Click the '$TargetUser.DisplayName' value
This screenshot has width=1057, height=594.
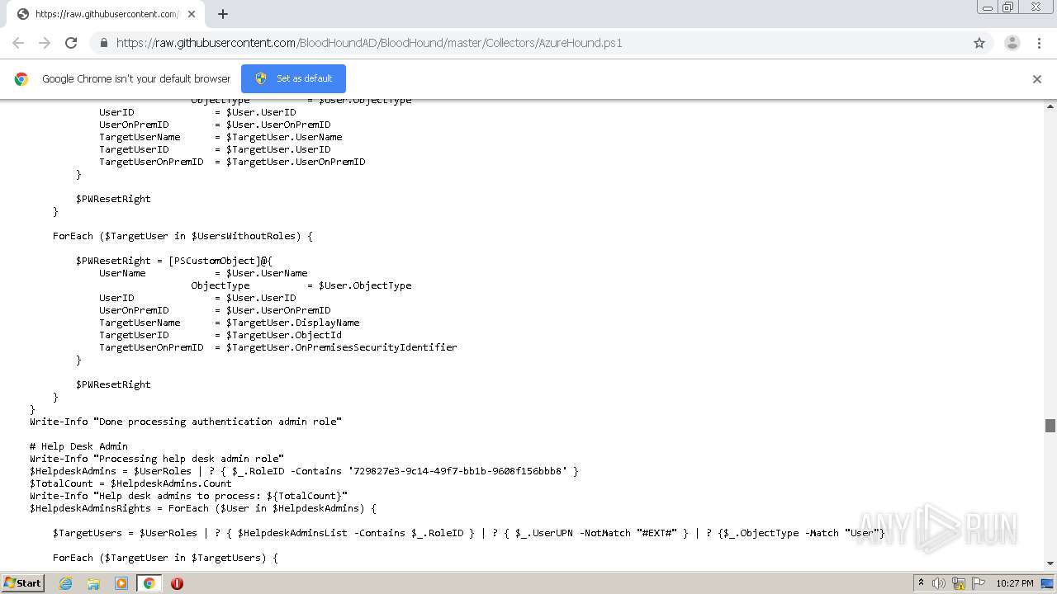click(293, 323)
